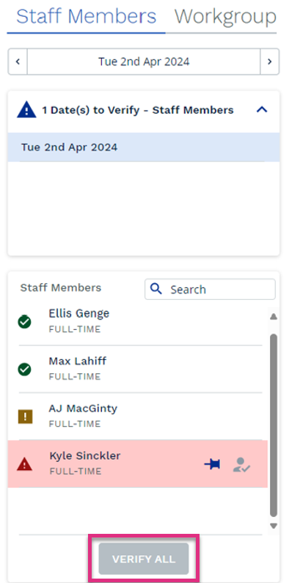Click the green check icon for Max Lahiff
Image resolution: width=289 pixels, height=583 pixels.
[24, 369]
